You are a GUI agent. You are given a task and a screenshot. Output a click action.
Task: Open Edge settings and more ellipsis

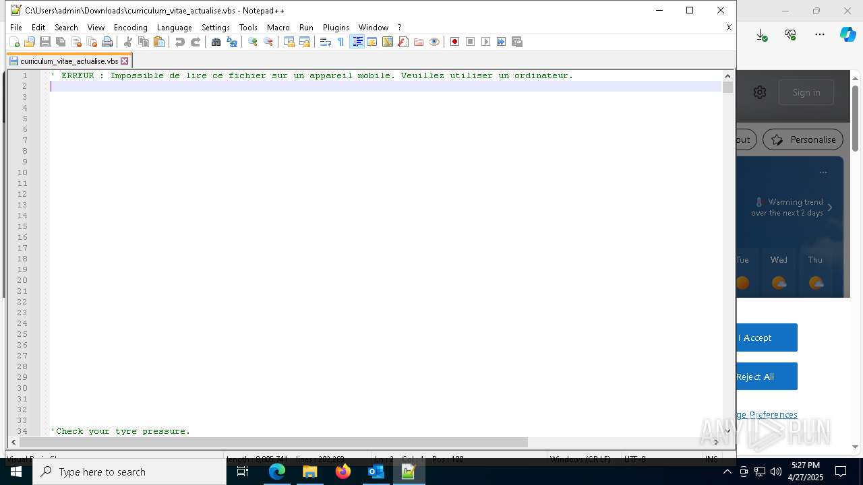(820, 34)
